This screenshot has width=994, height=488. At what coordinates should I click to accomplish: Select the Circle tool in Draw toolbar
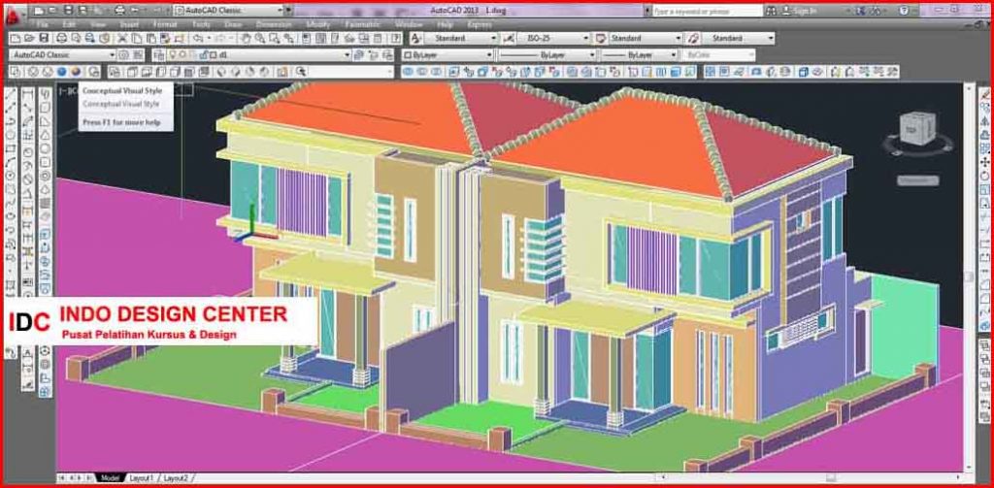coord(10,176)
